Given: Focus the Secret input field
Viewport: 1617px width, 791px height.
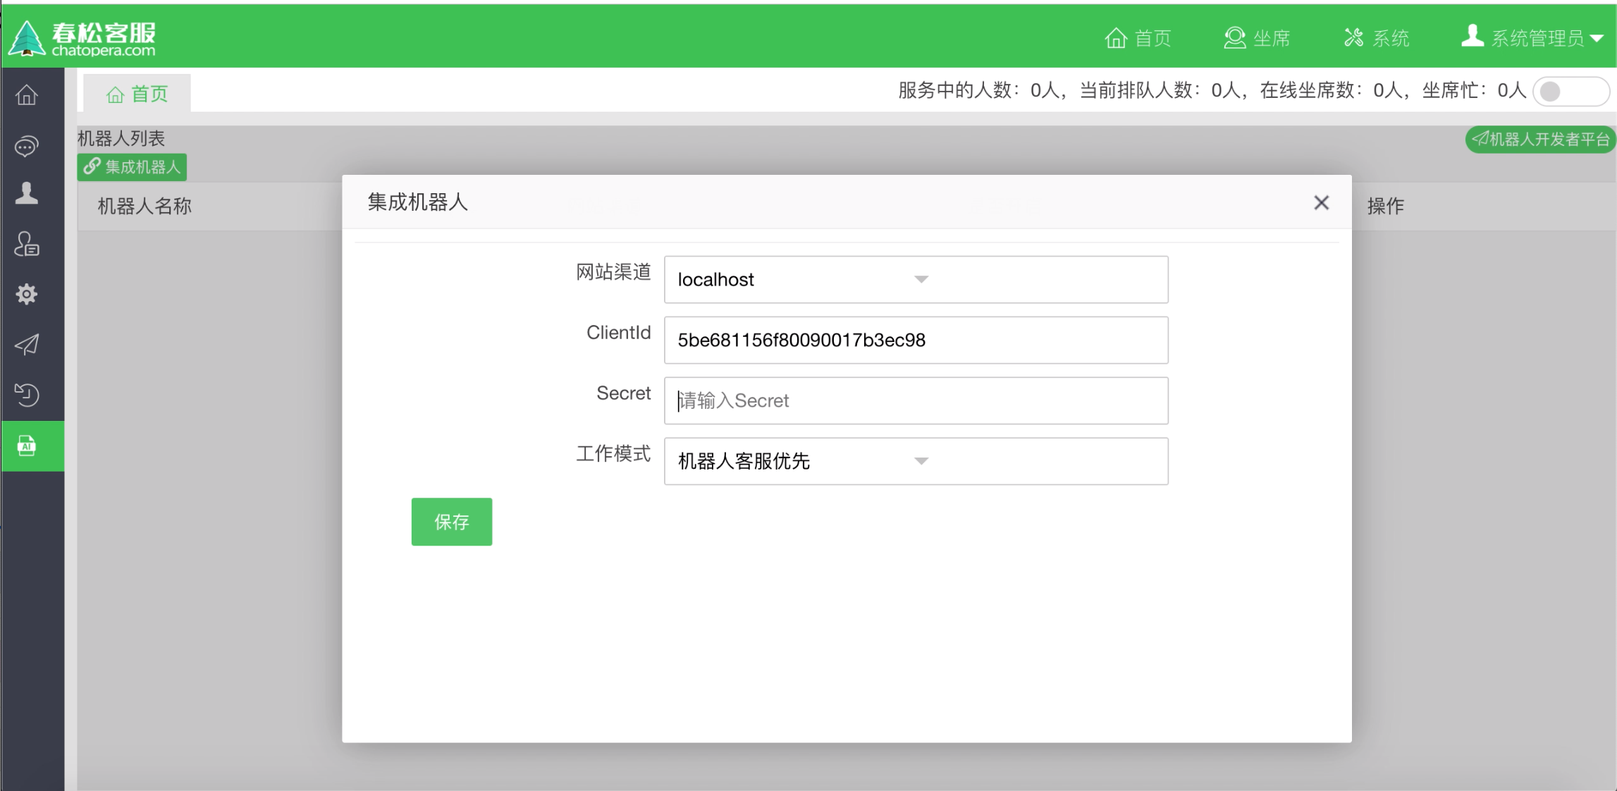Looking at the screenshot, I should (x=915, y=400).
